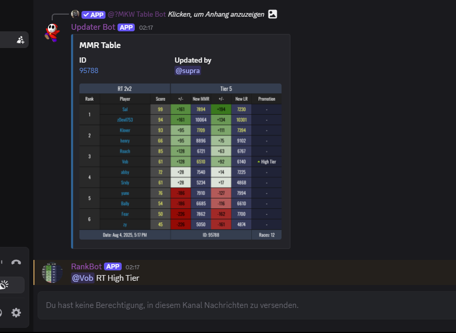Click Updater Bot's 02:17 timestamp
The image size is (456, 333).
146,28
